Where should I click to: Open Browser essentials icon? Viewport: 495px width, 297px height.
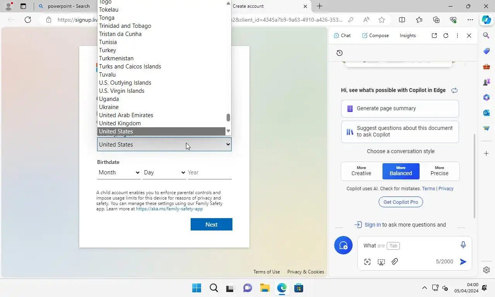(453, 20)
